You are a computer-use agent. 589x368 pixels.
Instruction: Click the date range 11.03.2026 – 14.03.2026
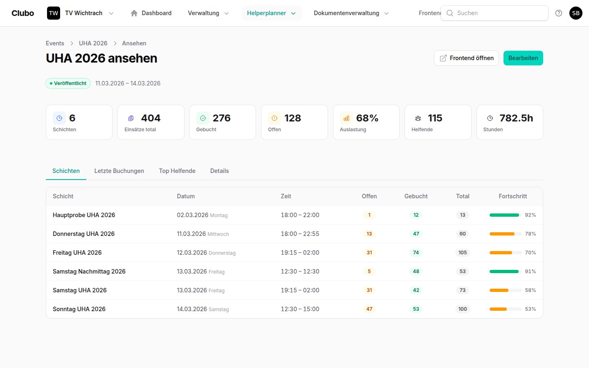click(x=128, y=83)
